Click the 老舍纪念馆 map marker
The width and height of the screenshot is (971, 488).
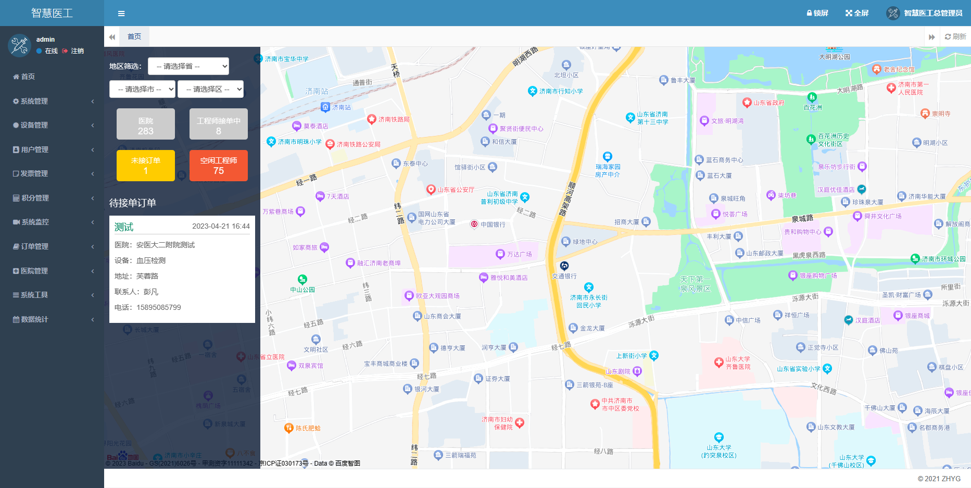point(877,69)
